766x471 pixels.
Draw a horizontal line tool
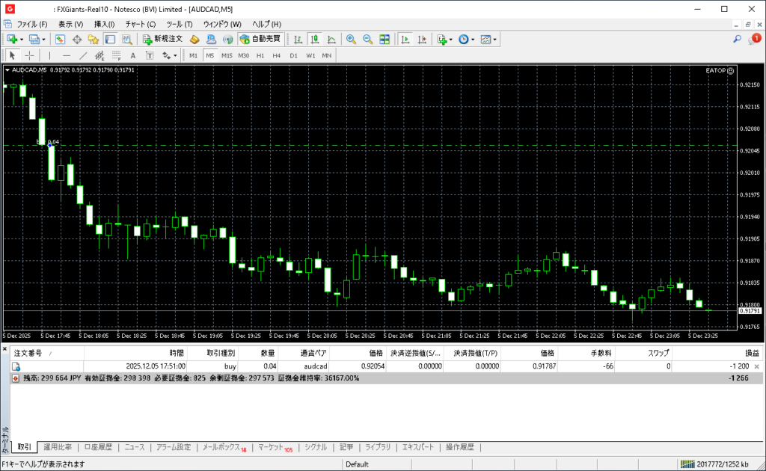pyautogui.click(x=67, y=55)
